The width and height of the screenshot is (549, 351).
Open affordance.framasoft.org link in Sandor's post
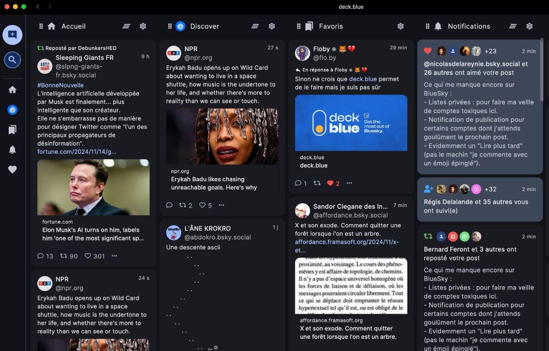pyautogui.click(x=346, y=246)
